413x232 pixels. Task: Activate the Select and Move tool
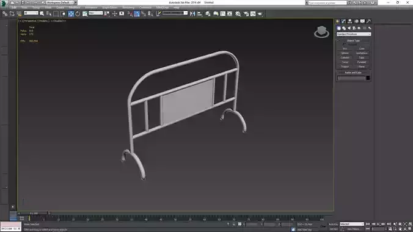pos(71,13)
